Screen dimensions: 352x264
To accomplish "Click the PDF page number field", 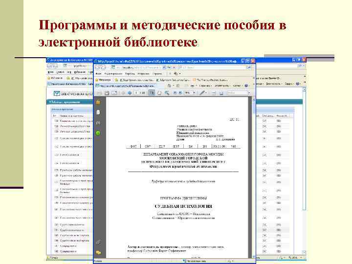I will pos(136,93).
